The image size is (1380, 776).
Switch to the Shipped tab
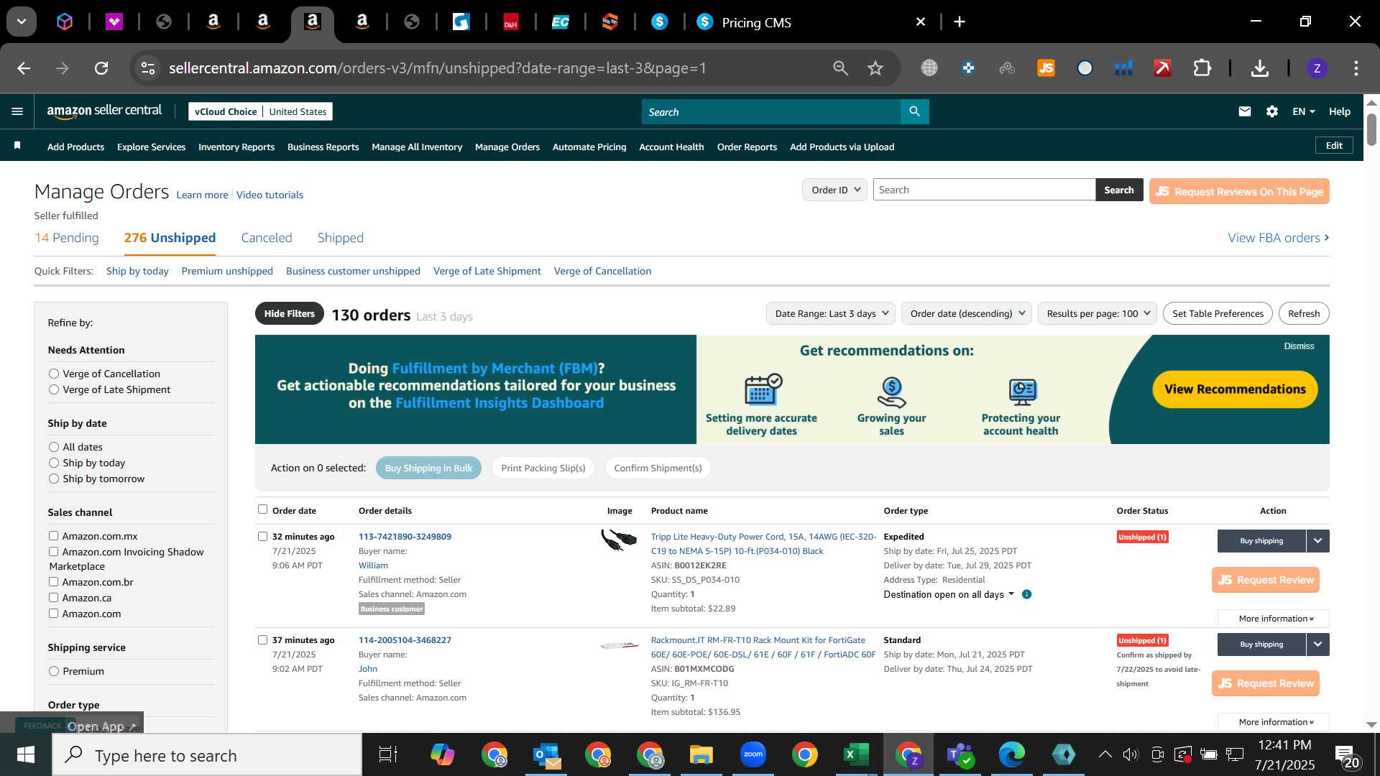click(341, 238)
